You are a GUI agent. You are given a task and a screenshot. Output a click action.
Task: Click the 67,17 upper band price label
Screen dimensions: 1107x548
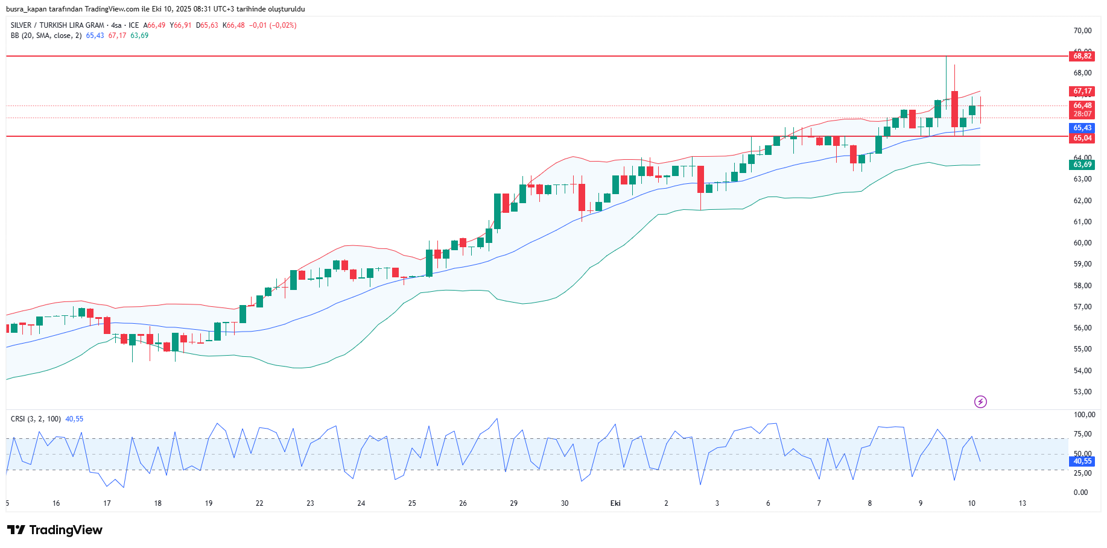point(1082,91)
